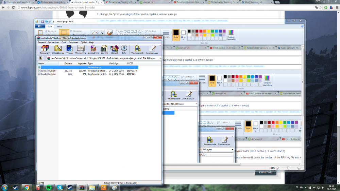This screenshot has width=340, height=191.
Task: Click Bijsnijden crop in Paint's top ribbon
Action: click(76, 31)
